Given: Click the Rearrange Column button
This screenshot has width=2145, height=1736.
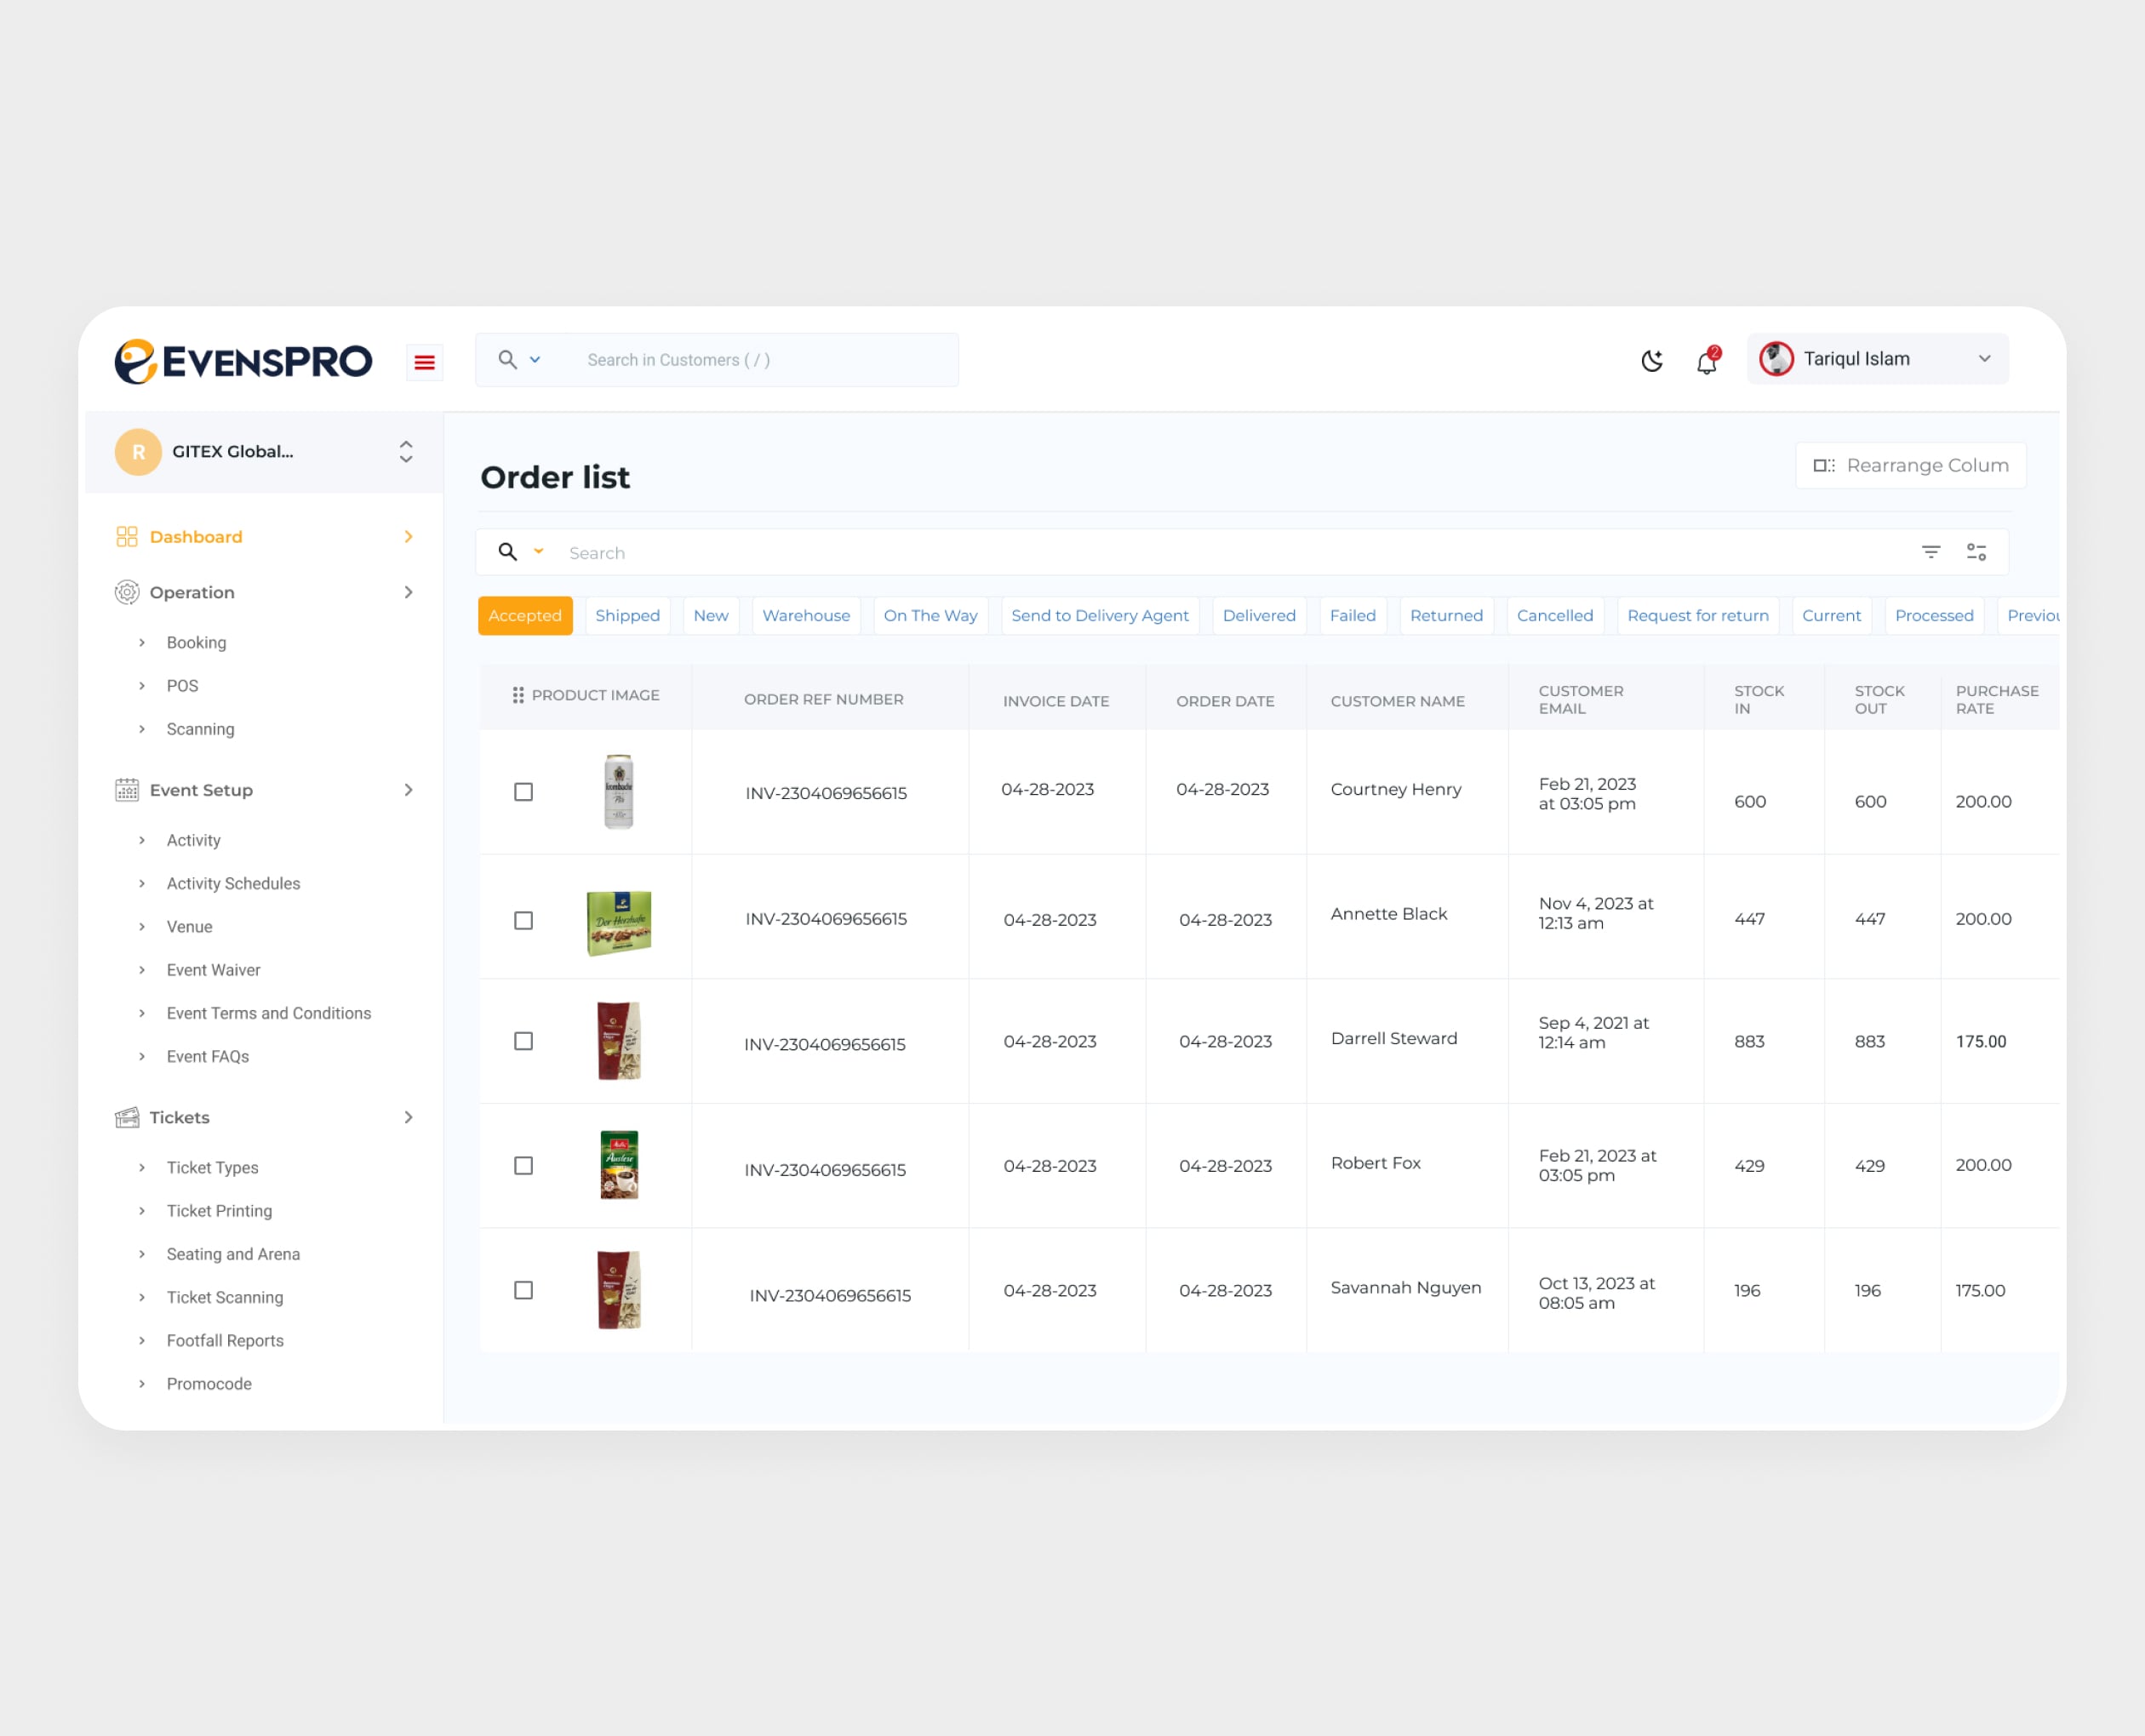Looking at the screenshot, I should (1910, 465).
